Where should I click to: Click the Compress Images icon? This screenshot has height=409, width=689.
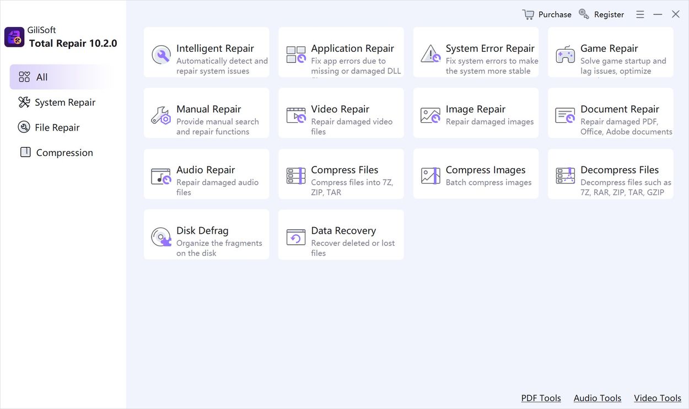pos(430,176)
